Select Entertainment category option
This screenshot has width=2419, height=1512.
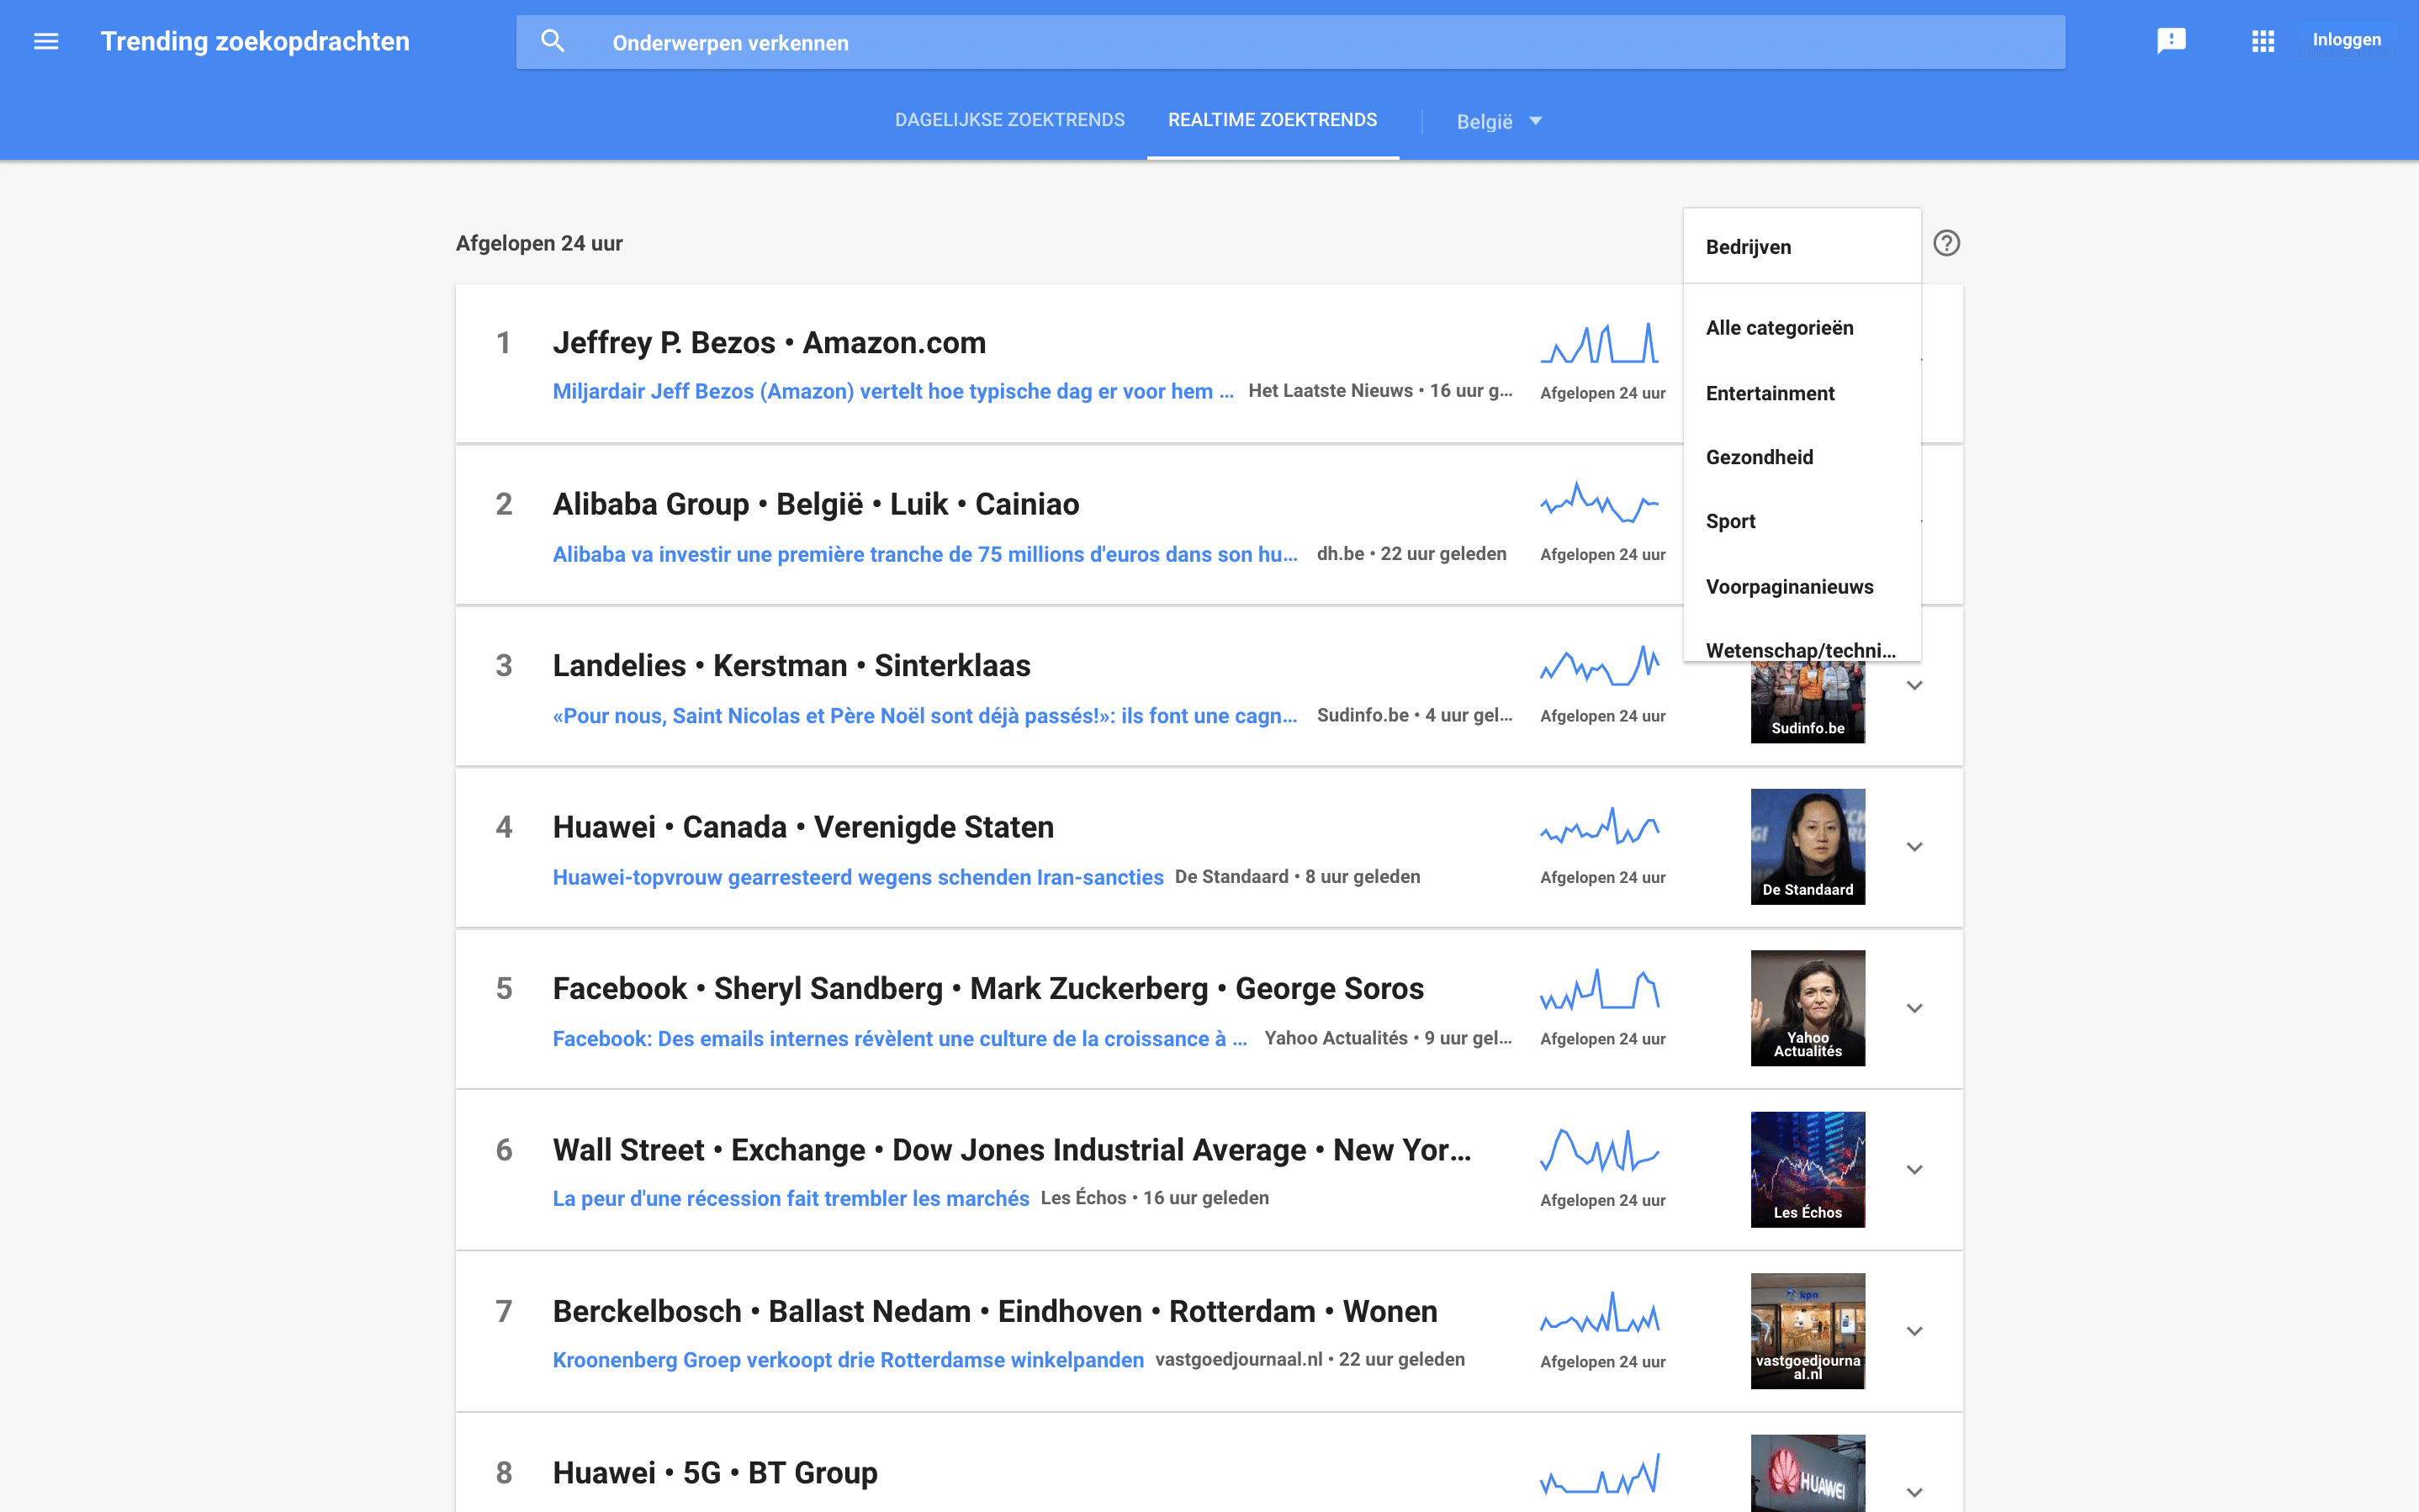click(1802, 393)
